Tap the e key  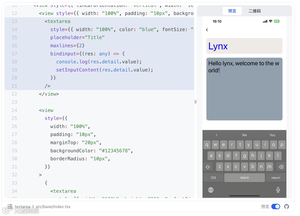[223, 145]
